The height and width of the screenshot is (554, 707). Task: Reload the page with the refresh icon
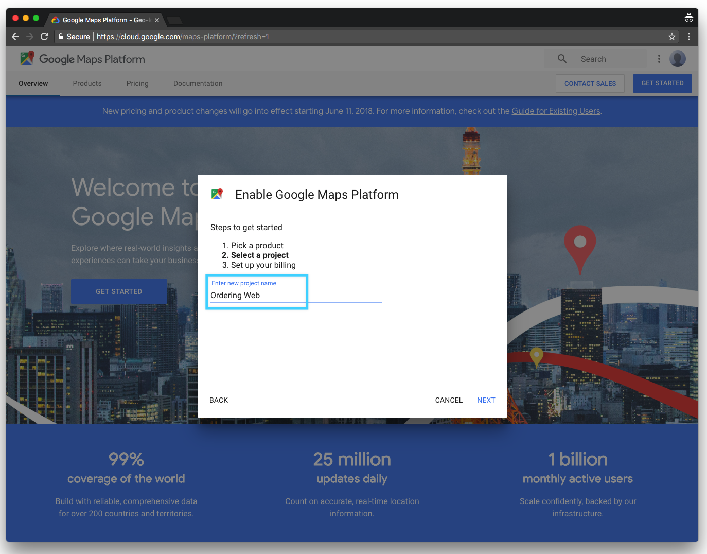(44, 37)
